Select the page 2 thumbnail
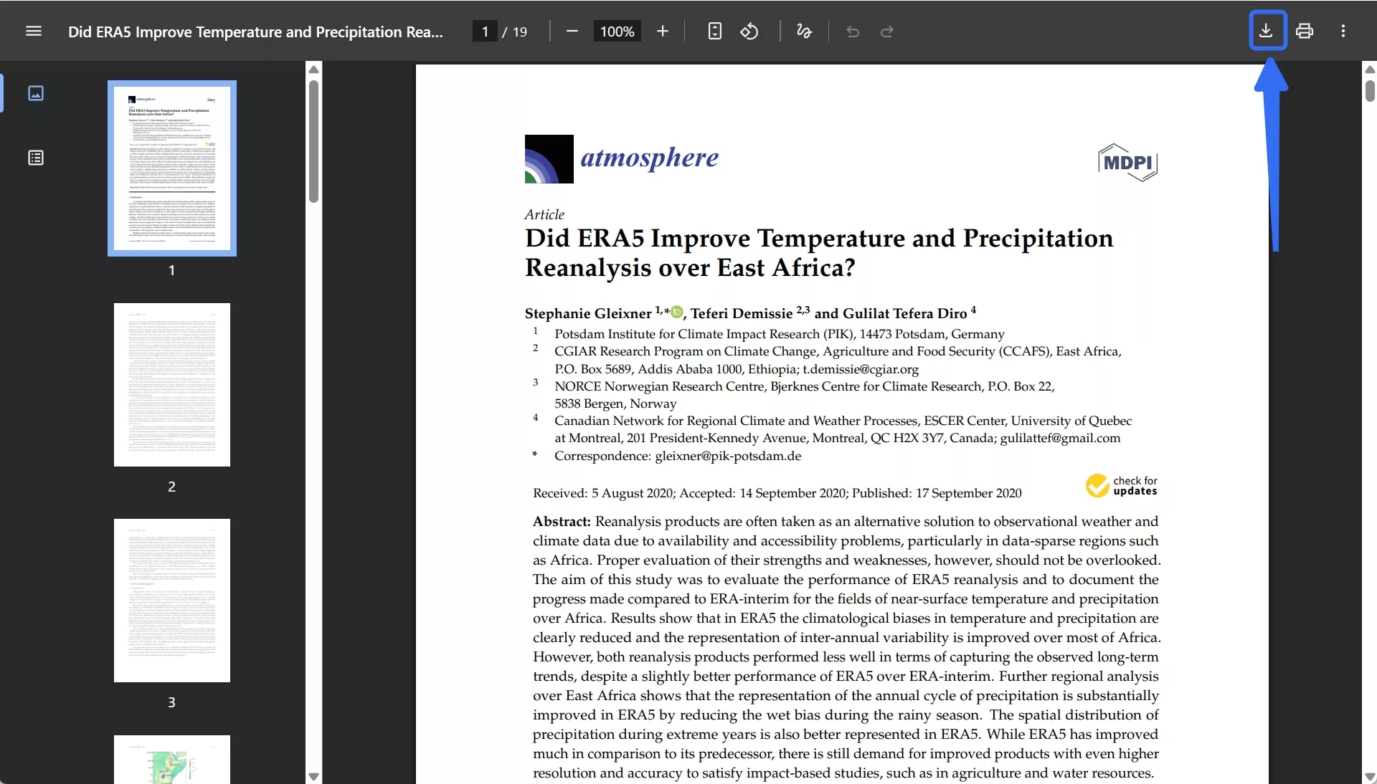This screenshot has width=1377, height=784. (x=172, y=385)
